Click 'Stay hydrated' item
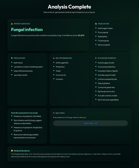 tap(104, 83)
